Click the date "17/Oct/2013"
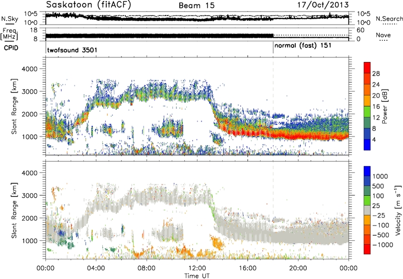Screen dimensions: 403x279 (x=323, y=5)
